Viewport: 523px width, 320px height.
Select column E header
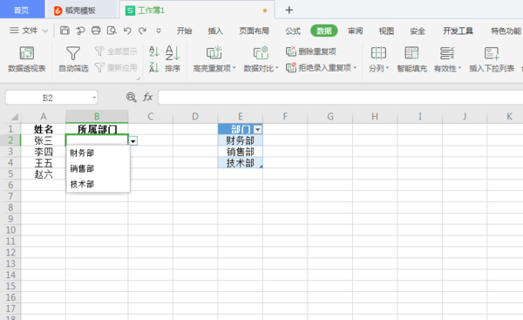click(241, 117)
